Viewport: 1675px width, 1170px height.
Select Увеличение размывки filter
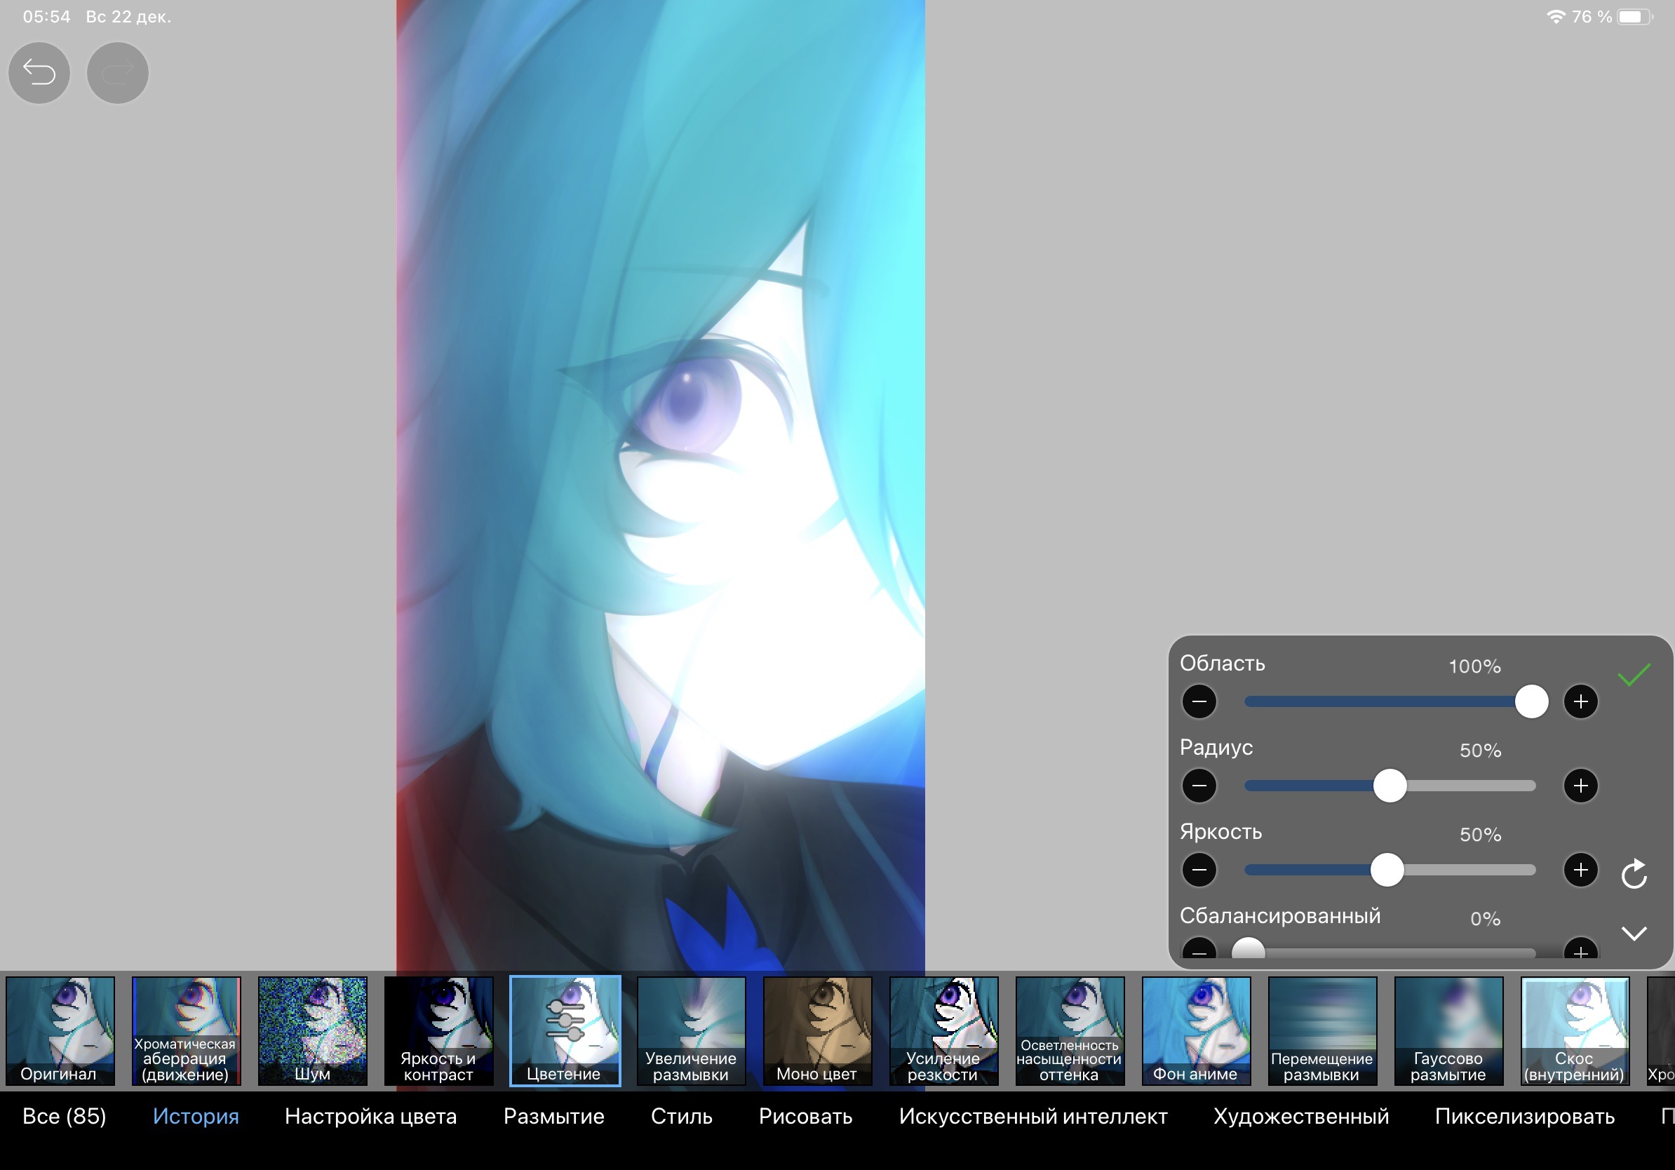pos(691,1030)
